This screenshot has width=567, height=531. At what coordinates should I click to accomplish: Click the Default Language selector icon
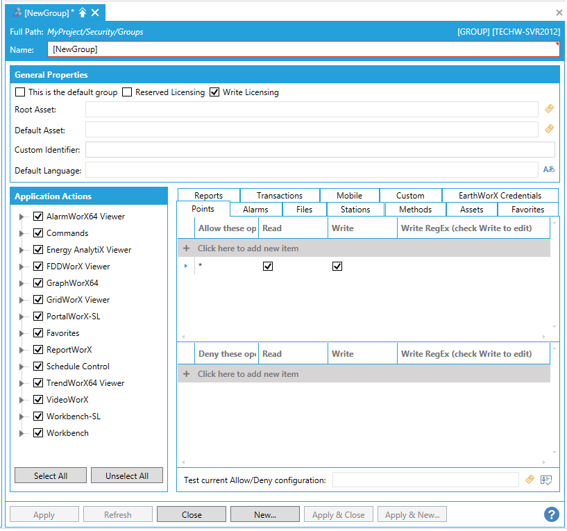point(549,169)
